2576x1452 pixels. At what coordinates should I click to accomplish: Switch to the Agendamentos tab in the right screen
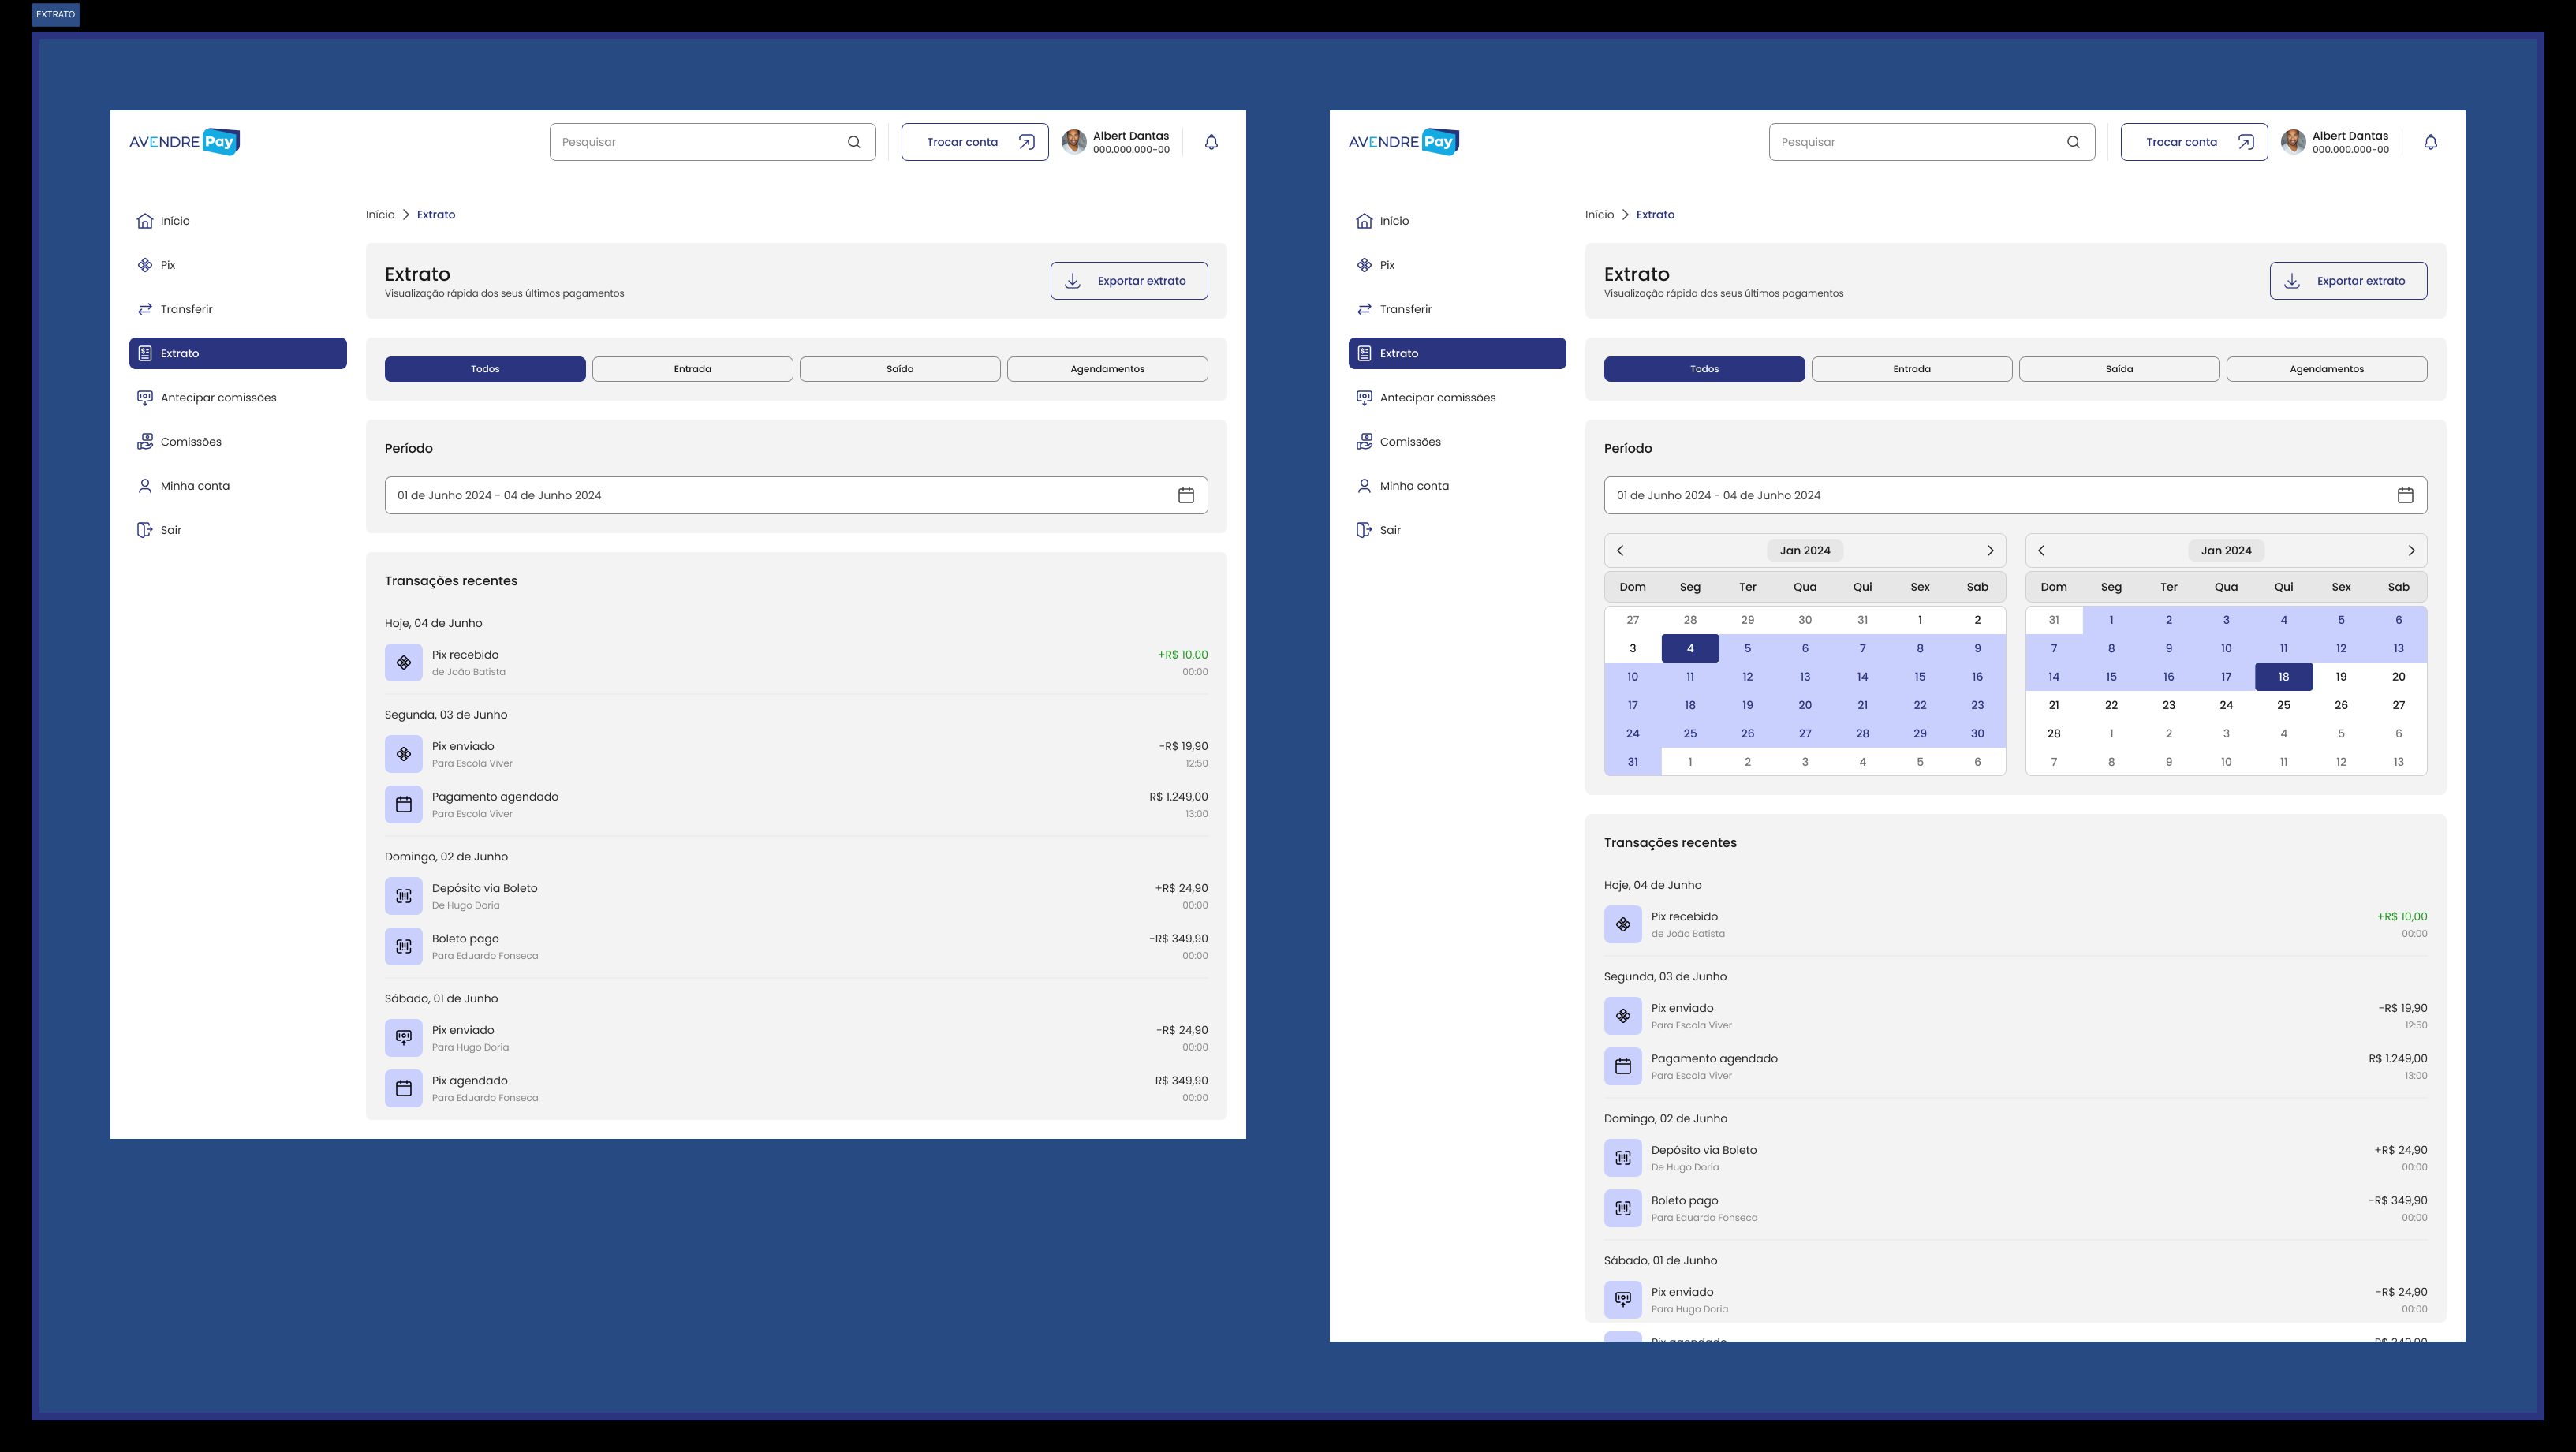(x=2326, y=369)
